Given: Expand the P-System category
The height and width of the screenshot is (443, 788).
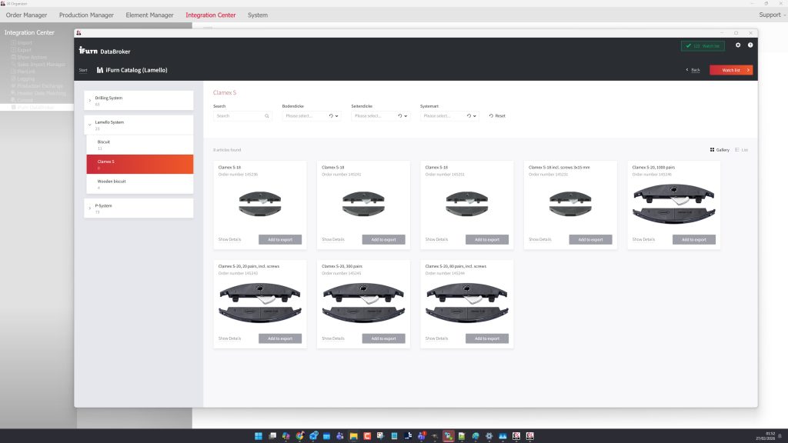Looking at the screenshot, I should point(89,208).
